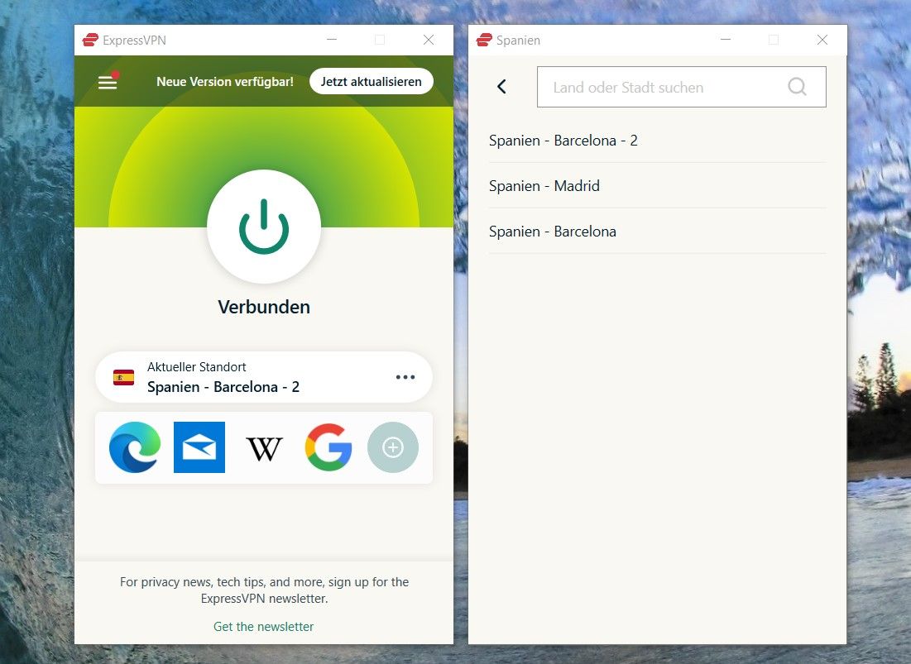Focus the Land oder Stadt suchen field
Image resolution: width=911 pixels, height=664 pixels.
682,87
